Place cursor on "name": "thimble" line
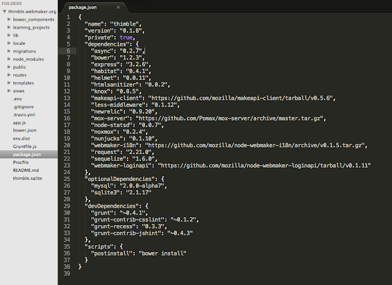This screenshot has width=392, height=285. point(113,24)
